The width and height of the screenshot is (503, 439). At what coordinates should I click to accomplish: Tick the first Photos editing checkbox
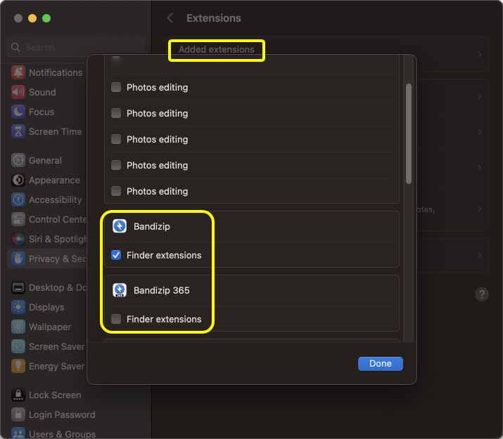point(116,88)
